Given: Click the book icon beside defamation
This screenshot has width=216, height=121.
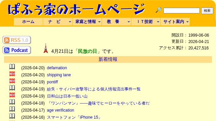Looking at the screenshot, I should [12, 67].
